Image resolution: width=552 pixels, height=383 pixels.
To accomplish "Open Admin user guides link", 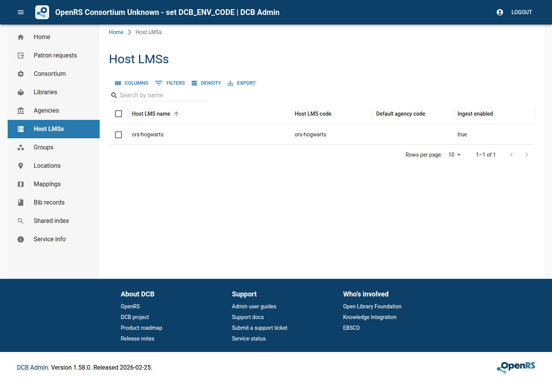I will (254, 306).
